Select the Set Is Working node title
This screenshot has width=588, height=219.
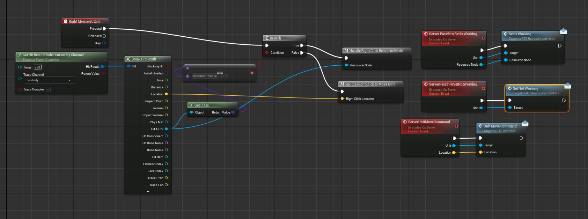520,34
